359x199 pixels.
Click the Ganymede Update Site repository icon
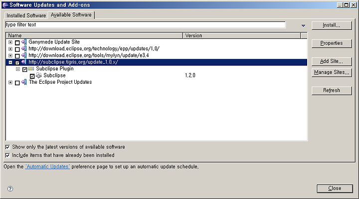[24, 42]
